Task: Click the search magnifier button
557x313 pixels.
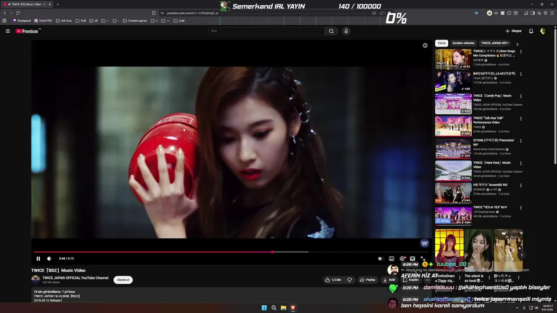Action: point(332,31)
